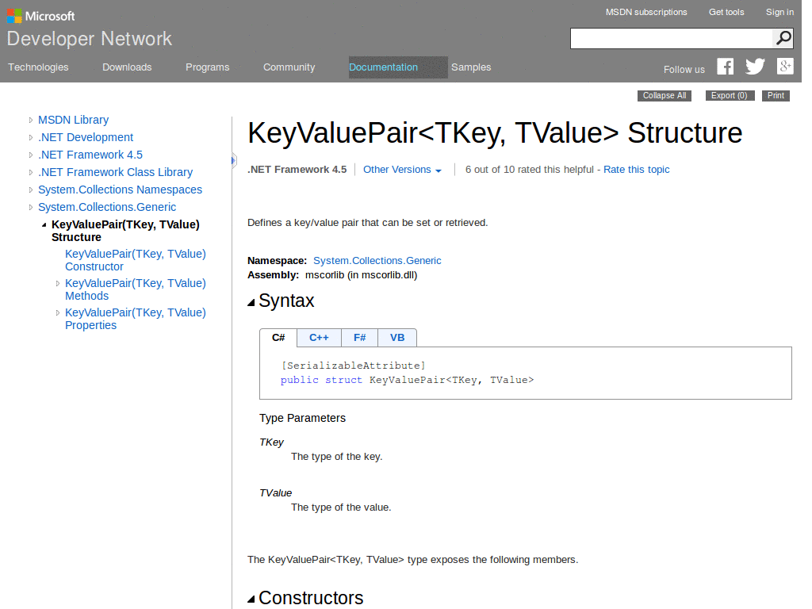This screenshot has height=609, width=812.
Task: Expand .NET Framework Class Library arrow
Action: (31, 172)
